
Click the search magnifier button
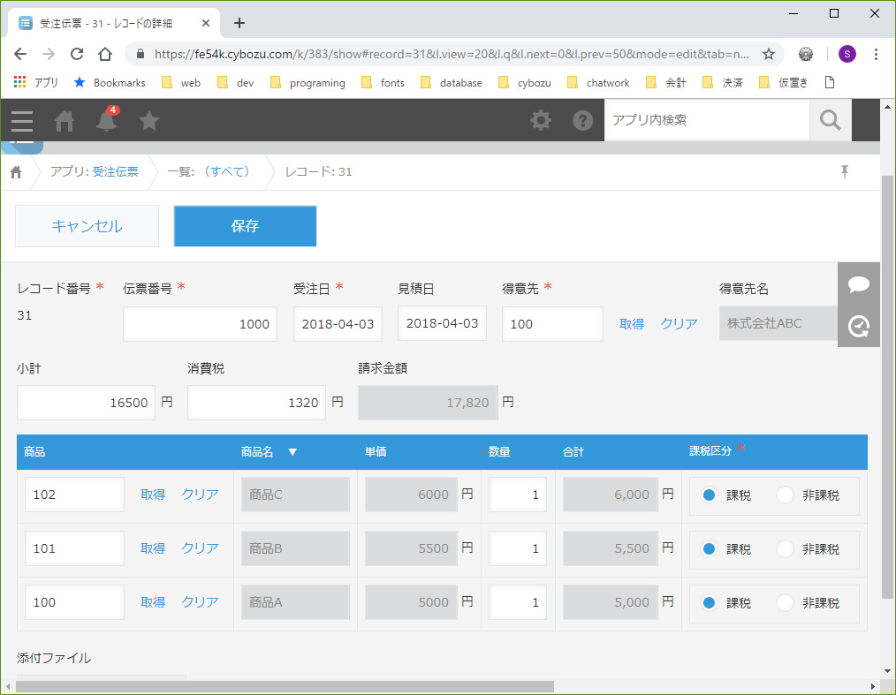[830, 120]
